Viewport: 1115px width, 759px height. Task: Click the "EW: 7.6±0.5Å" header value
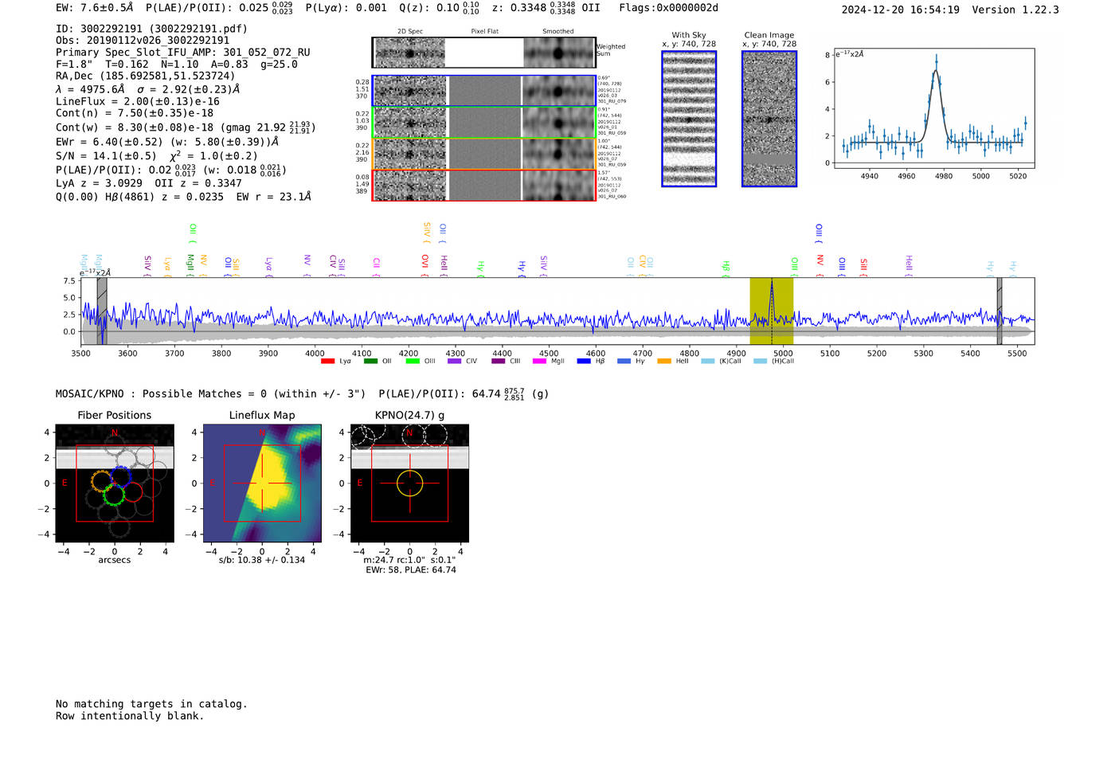[x=95, y=8]
